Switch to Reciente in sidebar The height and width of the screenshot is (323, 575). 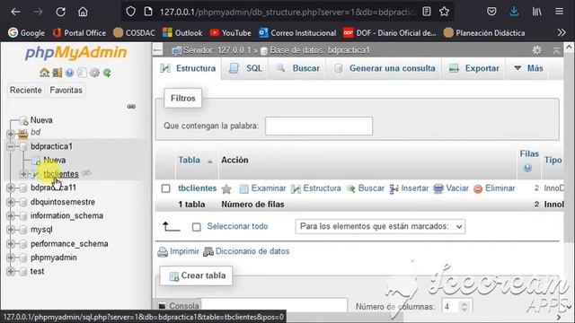[26, 90]
